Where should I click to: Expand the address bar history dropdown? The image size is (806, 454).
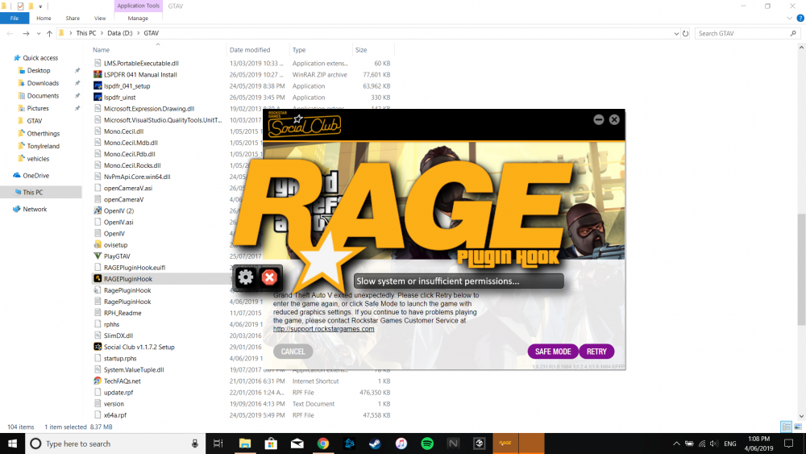676,33
